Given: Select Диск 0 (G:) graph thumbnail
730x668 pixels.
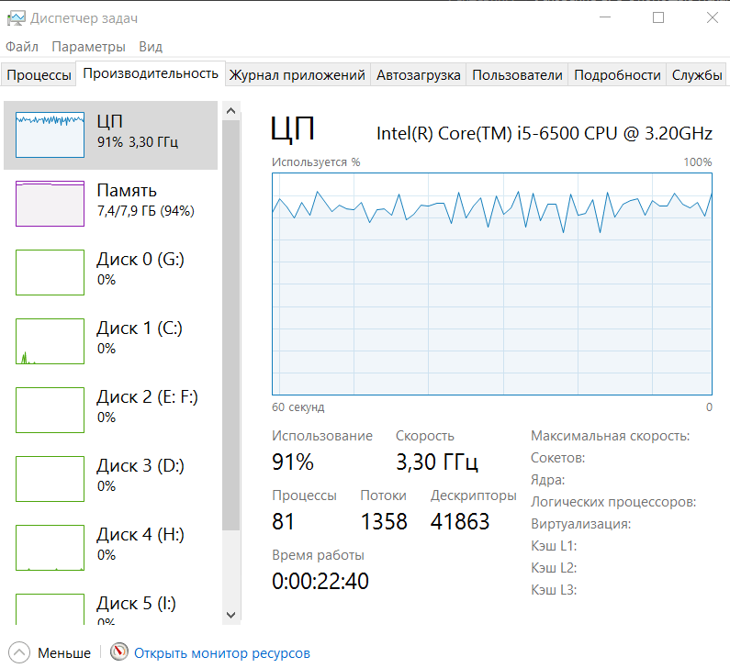Looking at the screenshot, I should (x=50, y=273).
